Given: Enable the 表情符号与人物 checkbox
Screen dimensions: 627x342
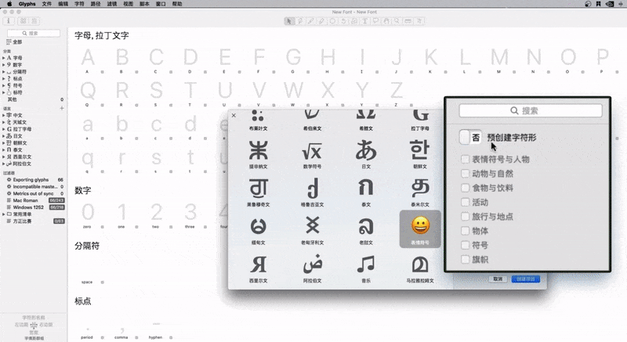Looking at the screenshot, I should pos(466,159).
